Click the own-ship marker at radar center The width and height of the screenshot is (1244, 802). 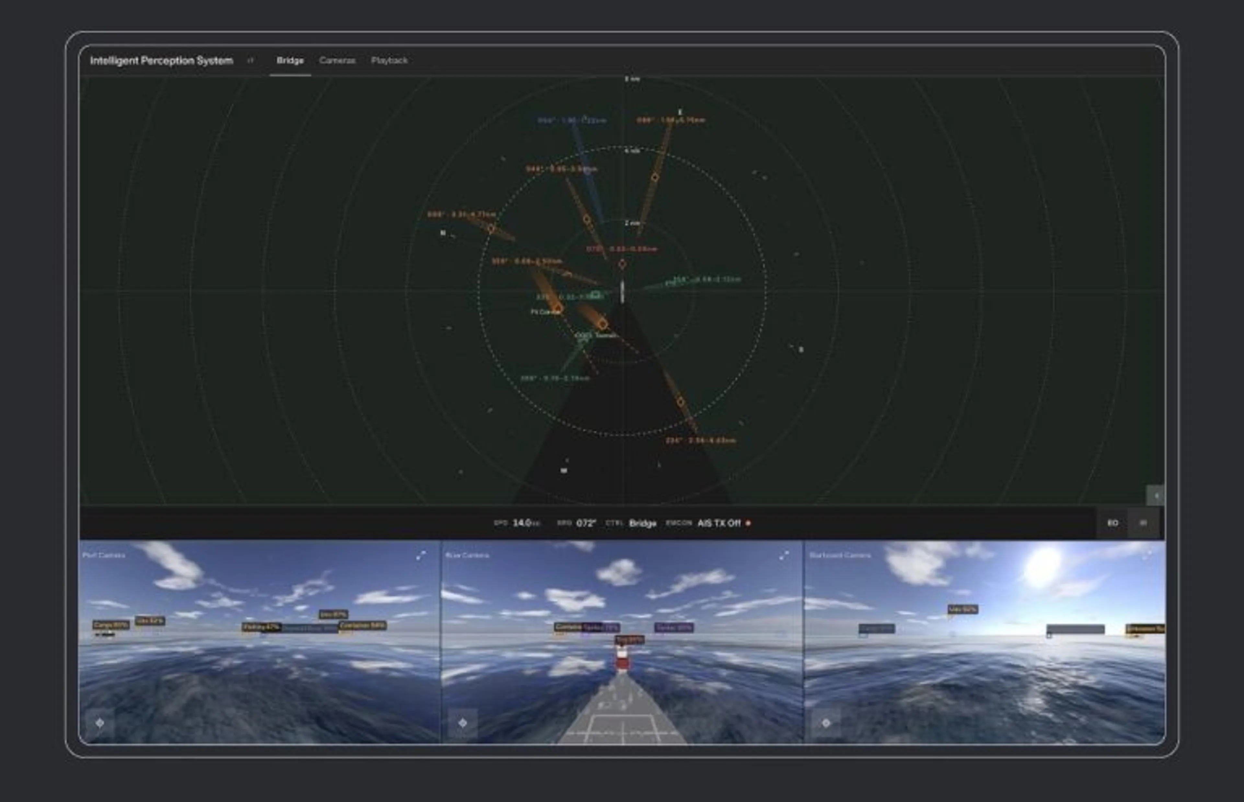coord(622,292)
